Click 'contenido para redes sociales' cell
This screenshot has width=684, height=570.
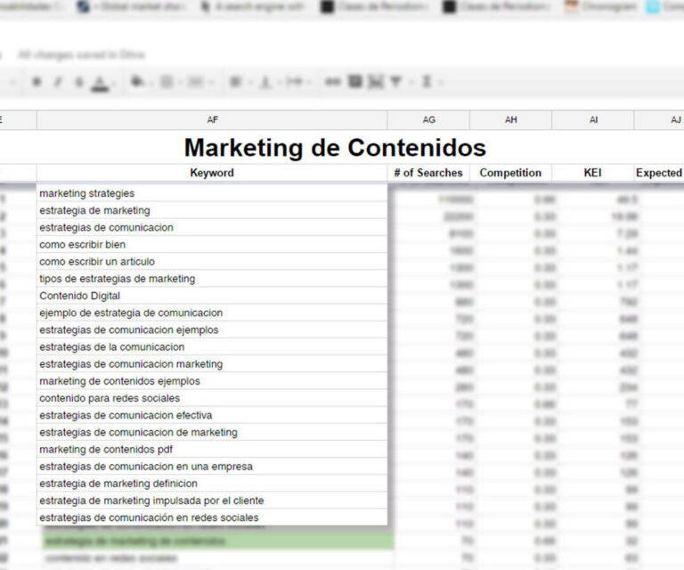(x=212, y=398)
